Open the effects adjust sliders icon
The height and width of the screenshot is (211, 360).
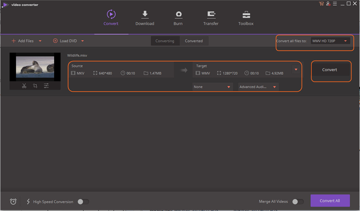[46, 86]
